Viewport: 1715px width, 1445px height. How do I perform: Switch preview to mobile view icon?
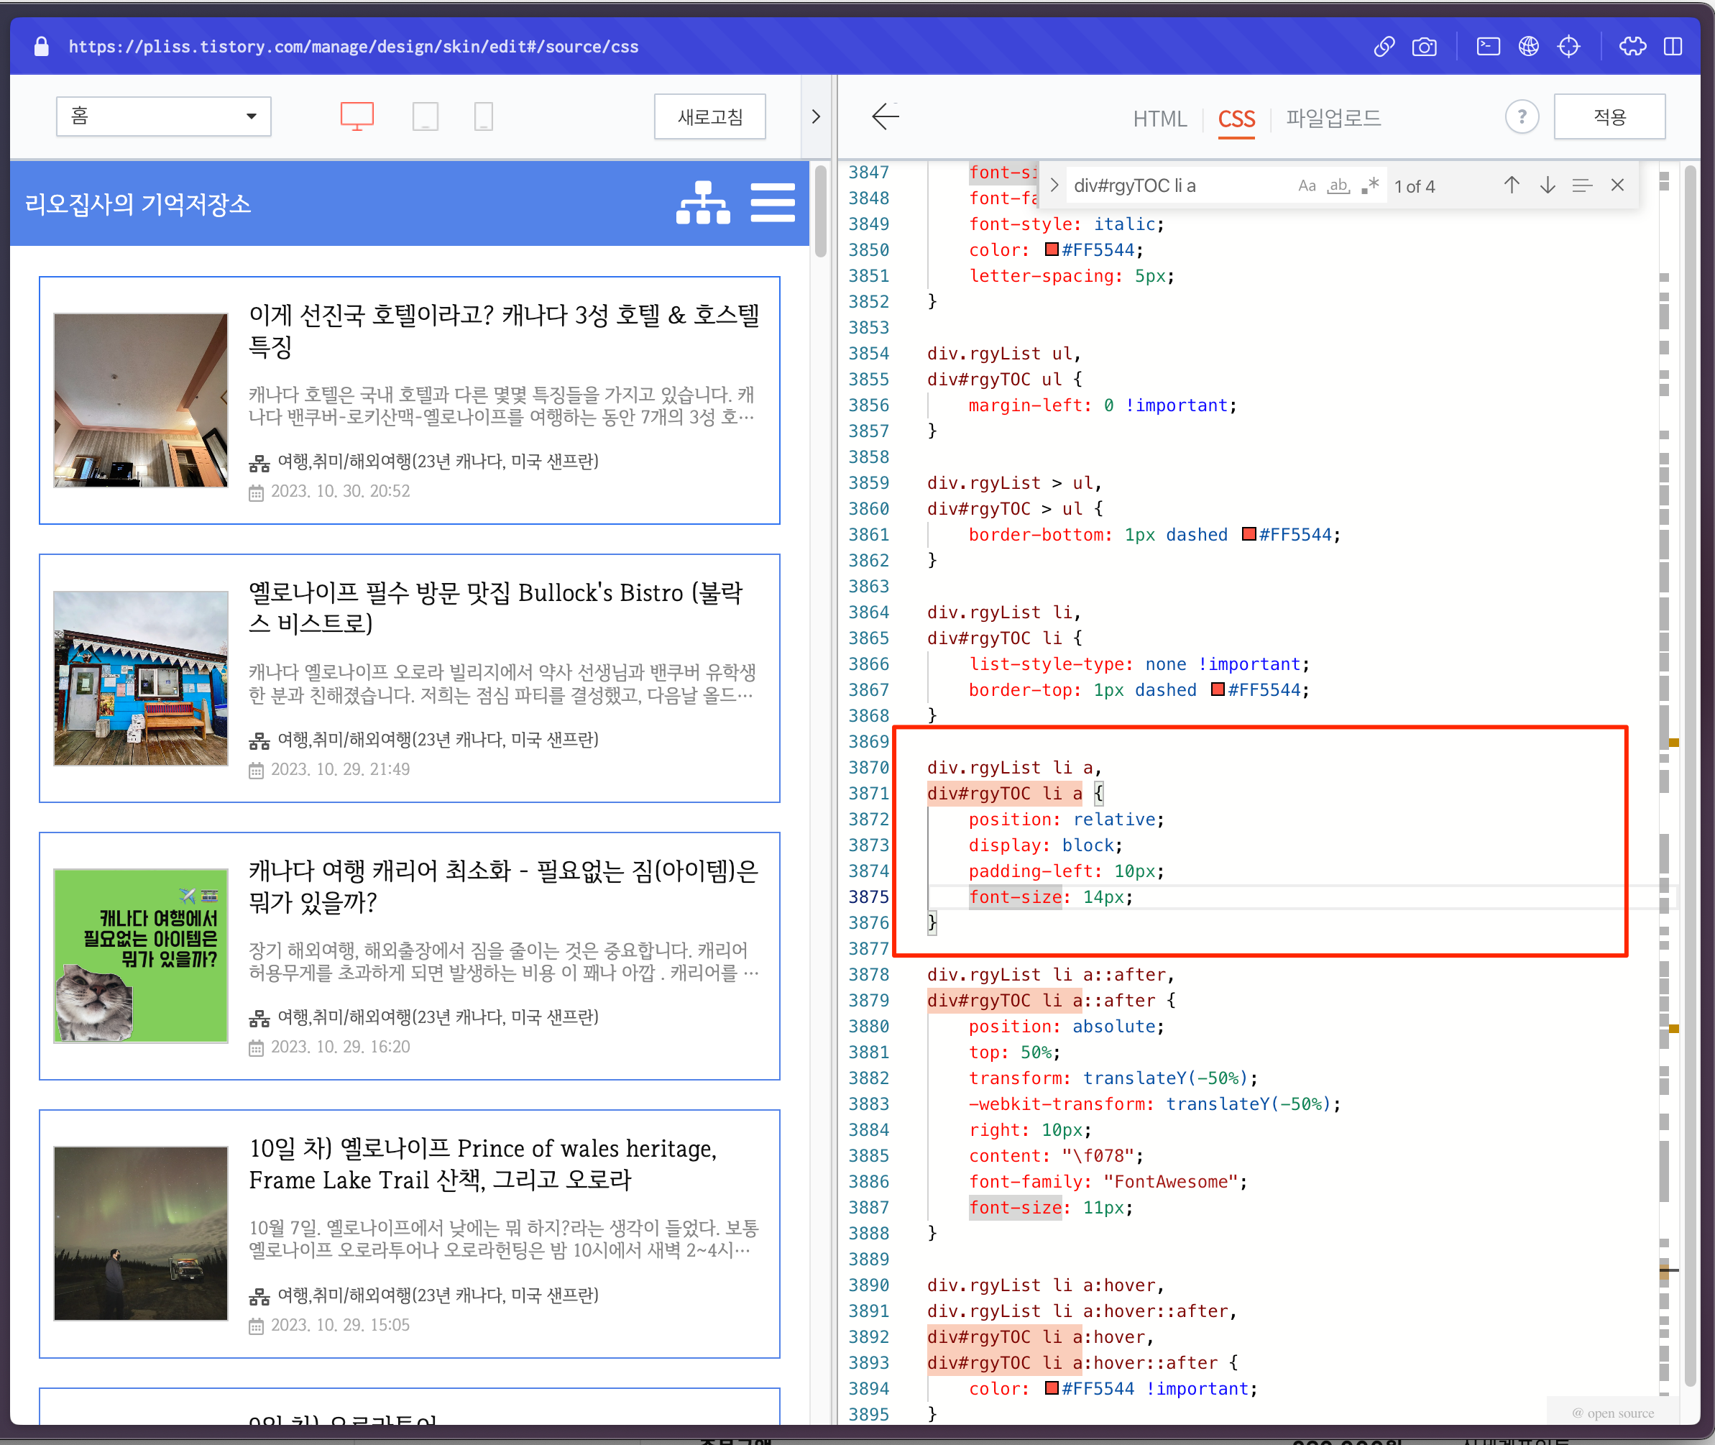(x=482, y=116)
